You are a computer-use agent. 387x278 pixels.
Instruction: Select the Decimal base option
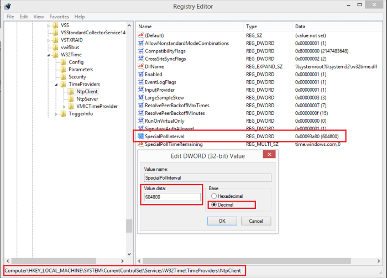point(222,204)
